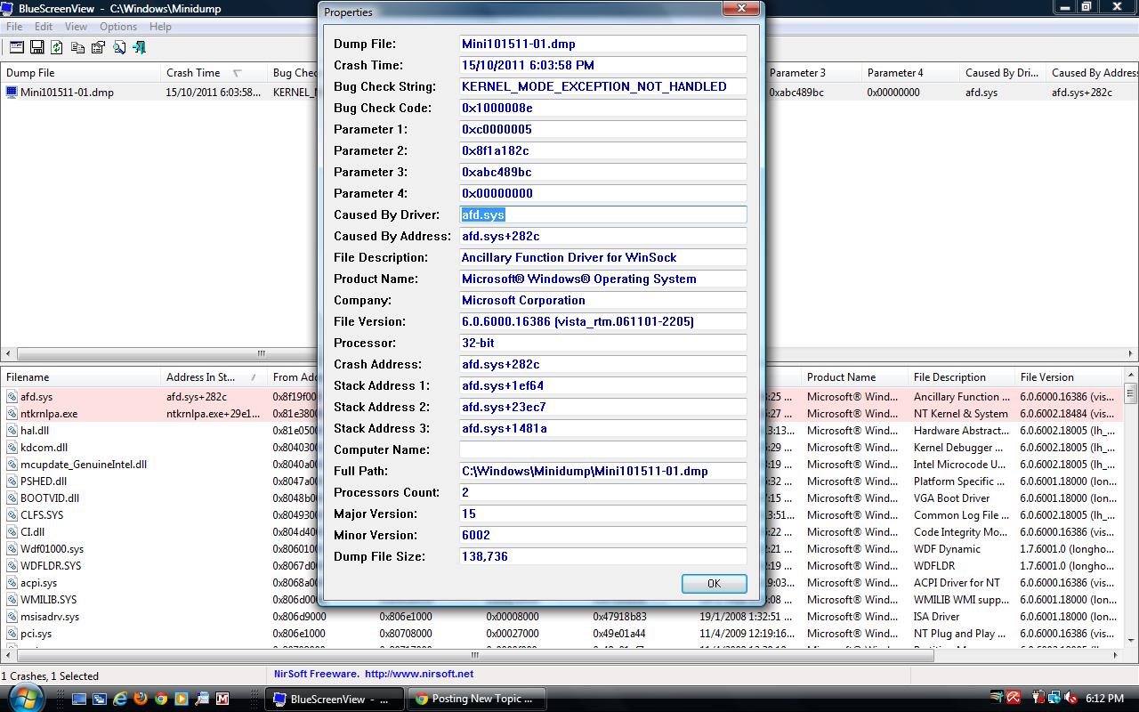Launch Firefox from quick launch
The height and width of the screenshot is (712, 1139).
(x=141, y=700)
